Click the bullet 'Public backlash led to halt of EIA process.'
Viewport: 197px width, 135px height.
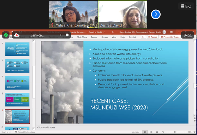click(x=126, y=80)
